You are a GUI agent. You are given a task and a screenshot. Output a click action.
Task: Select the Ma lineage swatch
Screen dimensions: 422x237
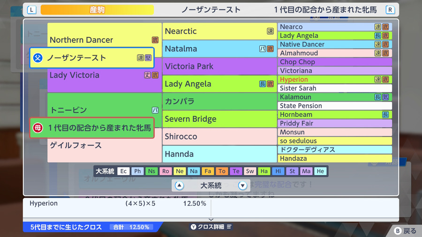point(306,171)
